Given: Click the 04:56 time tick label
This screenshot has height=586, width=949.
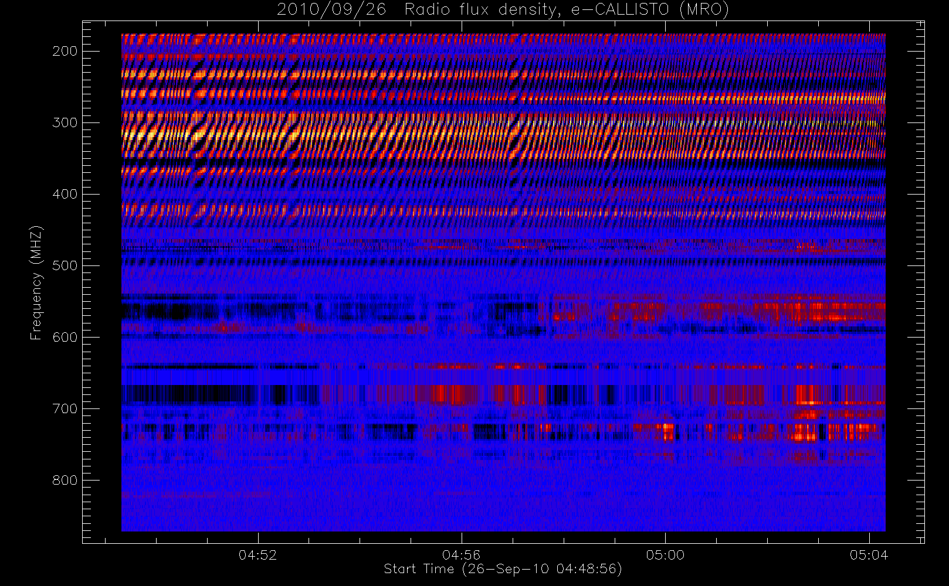Looking at the screenshot, I should click(x=461, y=555).
